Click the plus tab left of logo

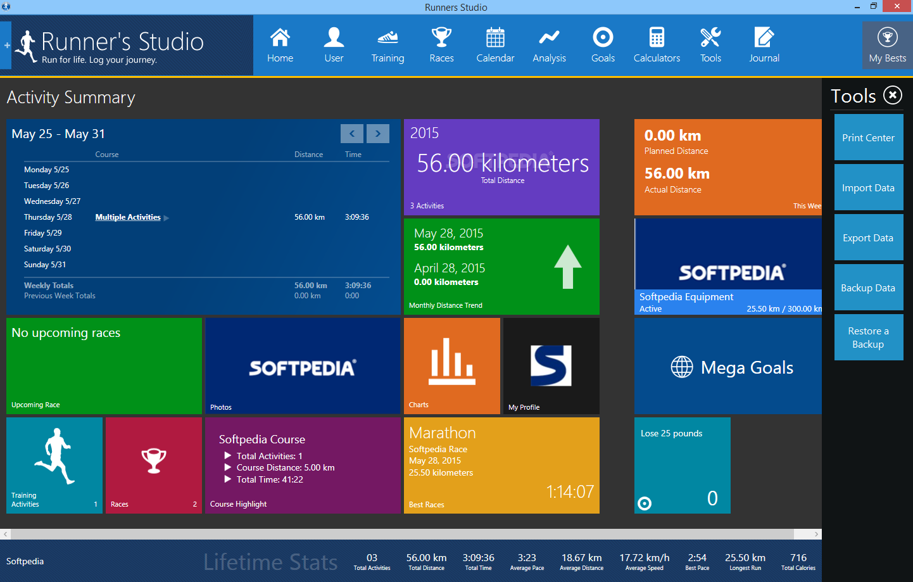(x=6, y=45)
